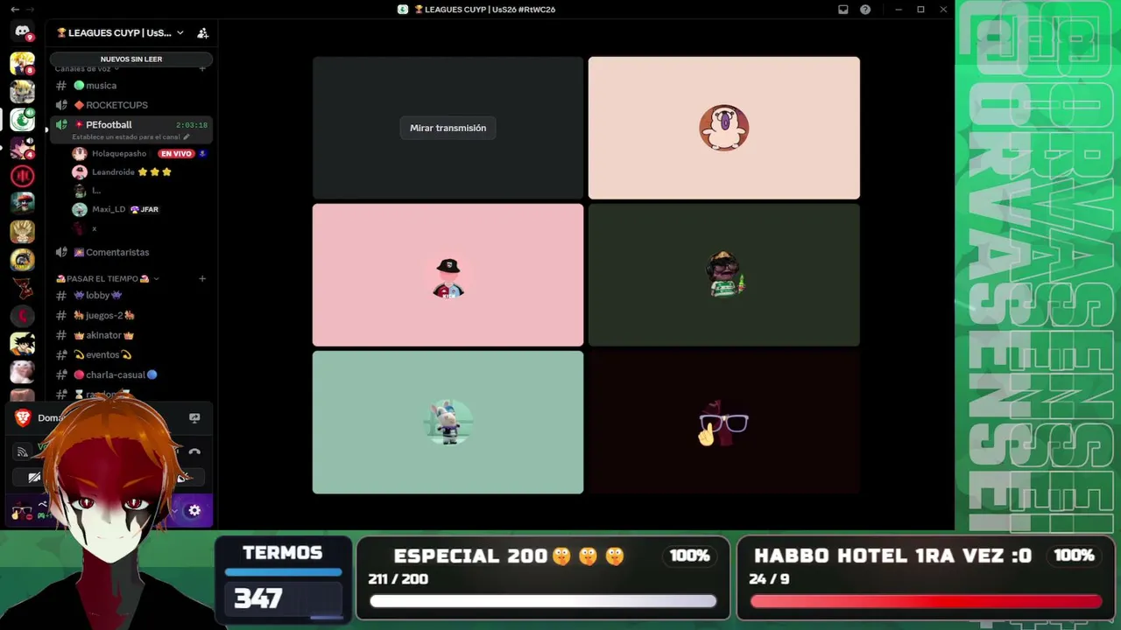Invite people with the add-members icon
This screenshot has height=630, width=1121.
[202, 33]
